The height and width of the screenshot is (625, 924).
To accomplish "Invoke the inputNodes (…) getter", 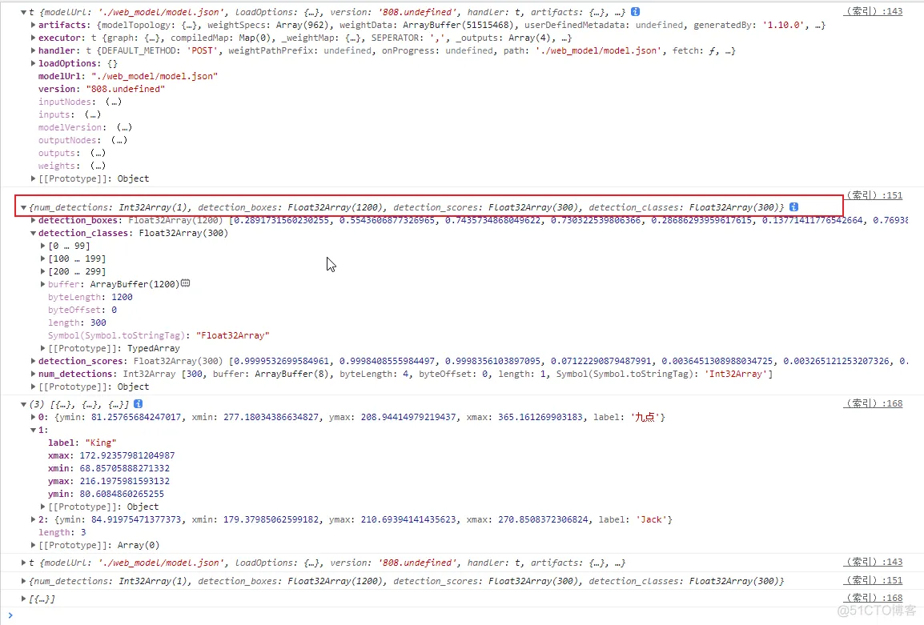I will [x=114, y=102].
